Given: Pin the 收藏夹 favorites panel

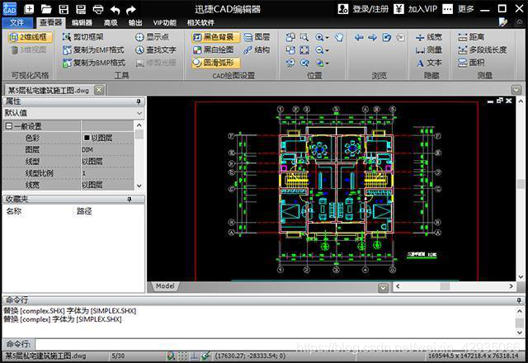Looking at the screenshot, I should pos(130,200).
